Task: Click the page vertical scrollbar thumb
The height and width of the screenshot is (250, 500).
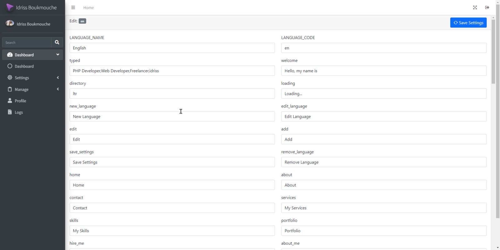Action: (493, 52)
